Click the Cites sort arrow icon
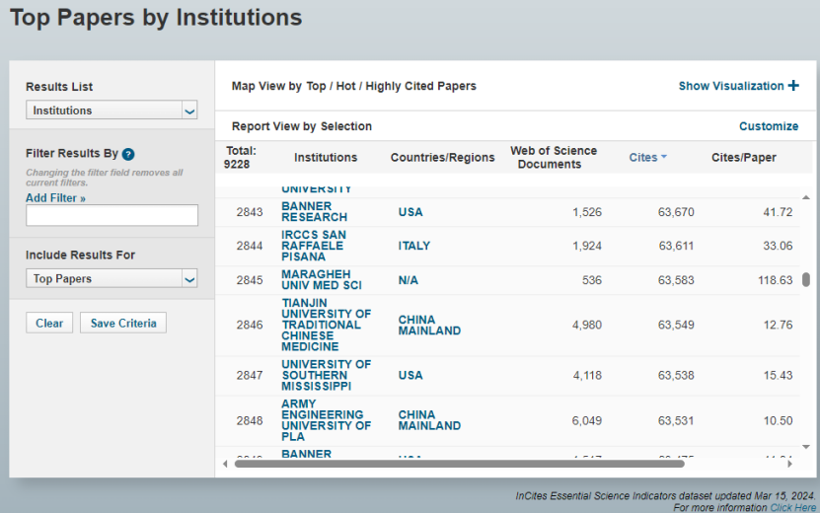This screenshot has height=513, width=820. 664,157
